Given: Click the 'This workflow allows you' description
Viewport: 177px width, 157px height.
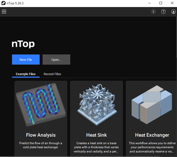Looking at the screenshot, I should (152, 147).
